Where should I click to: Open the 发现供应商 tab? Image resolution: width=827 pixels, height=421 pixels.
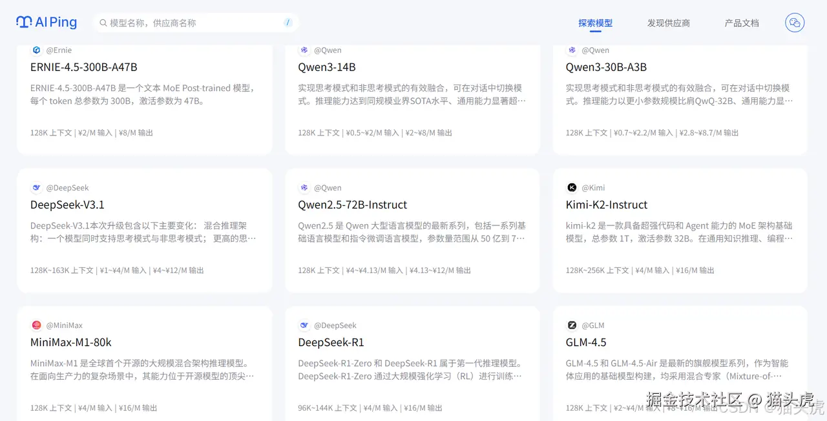pyautogui.click(x=669, y=23)
